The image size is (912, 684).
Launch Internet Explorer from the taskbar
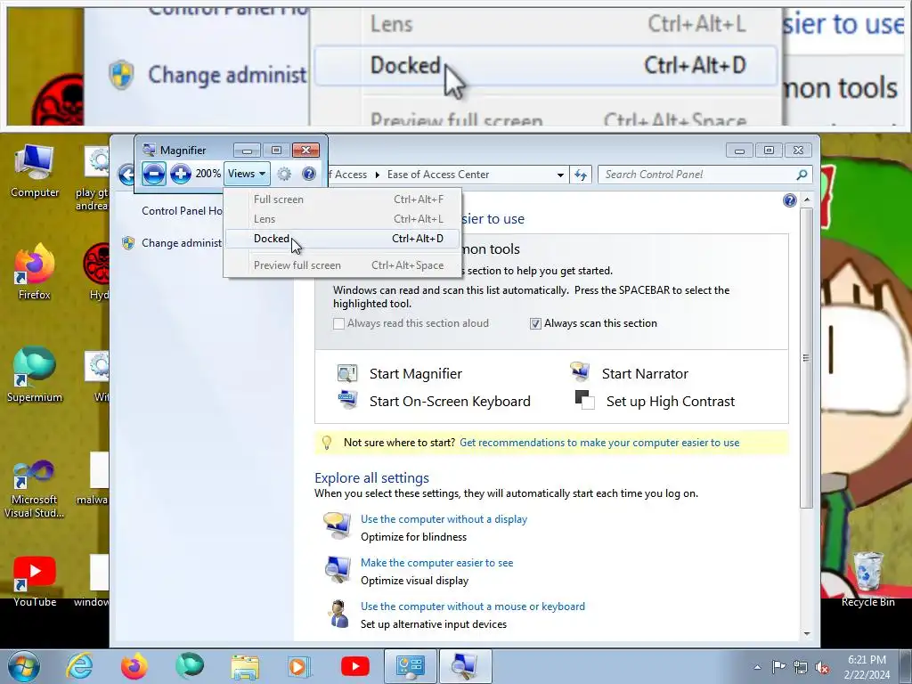click(79, 666)
